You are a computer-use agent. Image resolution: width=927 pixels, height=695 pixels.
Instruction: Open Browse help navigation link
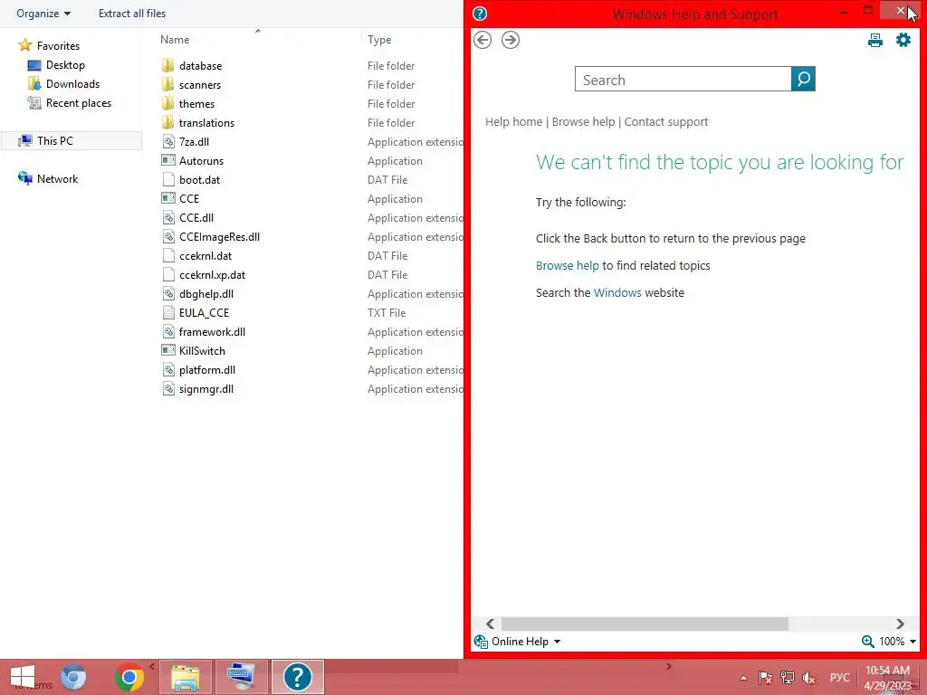click(584, 122)
